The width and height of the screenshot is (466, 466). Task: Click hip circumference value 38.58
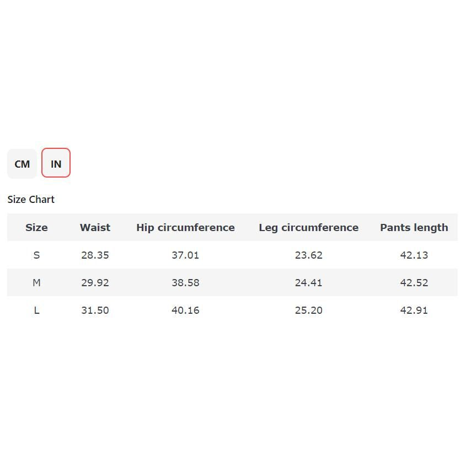185,282
